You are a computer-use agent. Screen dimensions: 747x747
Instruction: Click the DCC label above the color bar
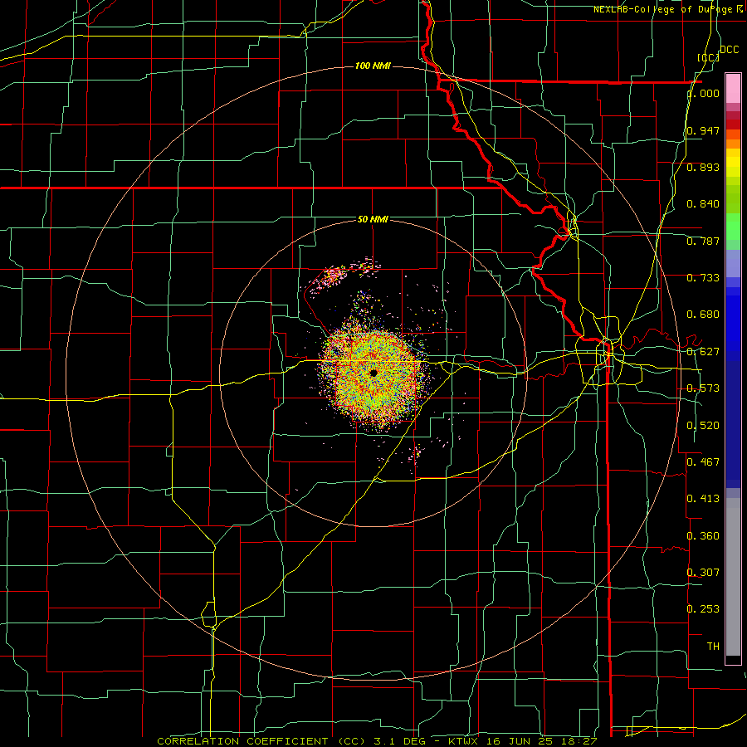729,50
